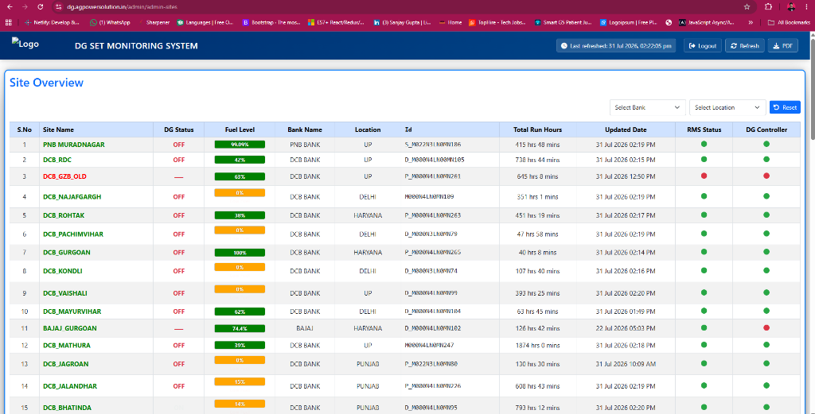The height and width of the screenshot is (414, 815).
Task: Click the 74.4% fuel bar for BAJAJ_GURGOAN
Action: tap(240, 328)
